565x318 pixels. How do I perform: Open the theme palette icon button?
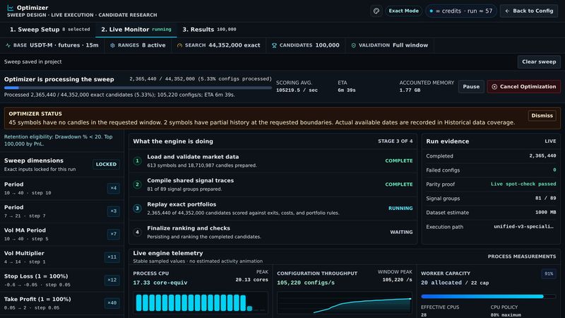click(x=376, y=11)
